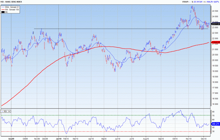Select the RSI 14 indicator label
The height and width of the screenshot is (140, 220).
tap(6, 111)
